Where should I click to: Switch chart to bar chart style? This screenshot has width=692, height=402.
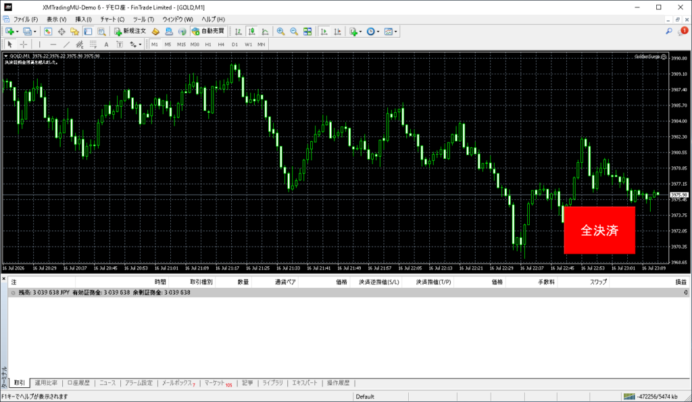click(x=239, y=31)
